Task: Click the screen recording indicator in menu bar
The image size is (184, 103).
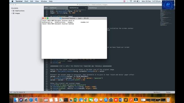Action: (124, 1)
